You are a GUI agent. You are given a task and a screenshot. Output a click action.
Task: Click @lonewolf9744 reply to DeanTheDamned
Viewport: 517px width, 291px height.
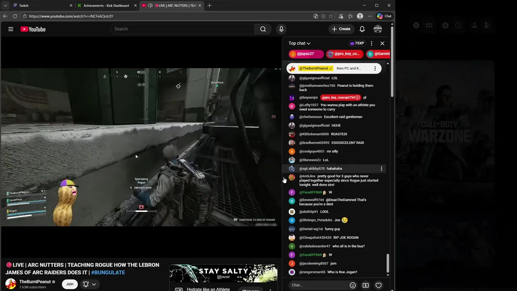tap(334, 202)
